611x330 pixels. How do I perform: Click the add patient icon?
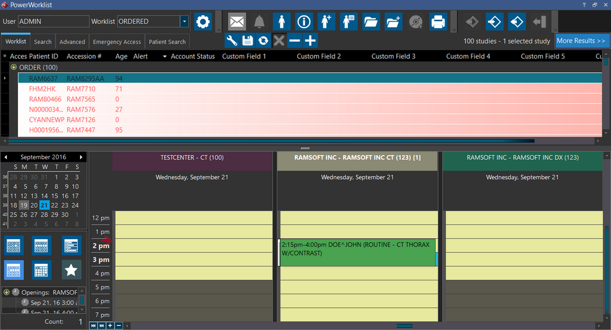(326, 22)
